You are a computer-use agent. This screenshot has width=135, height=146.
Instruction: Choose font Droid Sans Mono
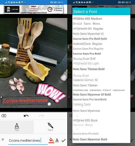tap(86, 24)
